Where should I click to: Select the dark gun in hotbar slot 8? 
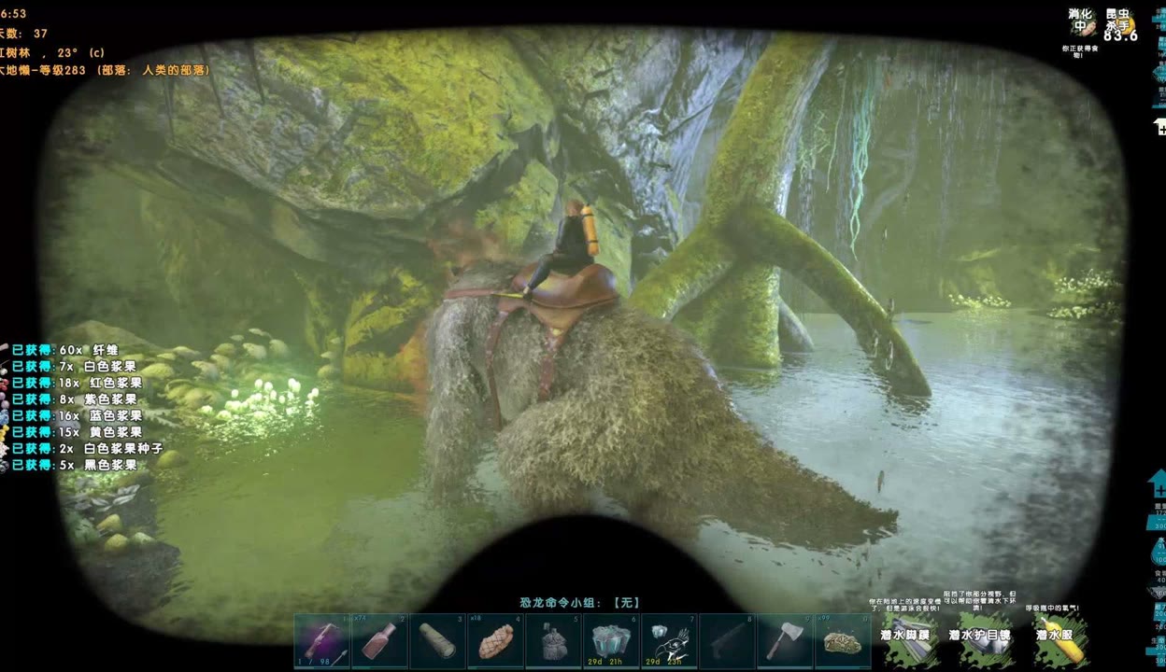pyautogui.click(x=728, y=641)
